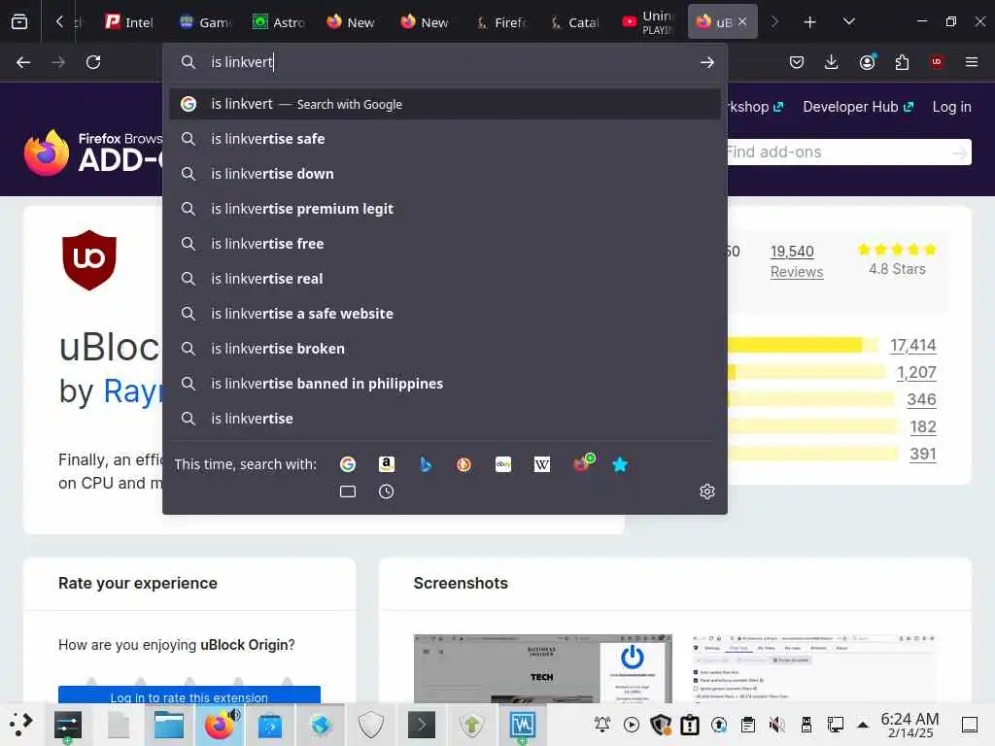995x746 pixels.
Task: Search this time with Bing
Action: [x=426, y=464]
